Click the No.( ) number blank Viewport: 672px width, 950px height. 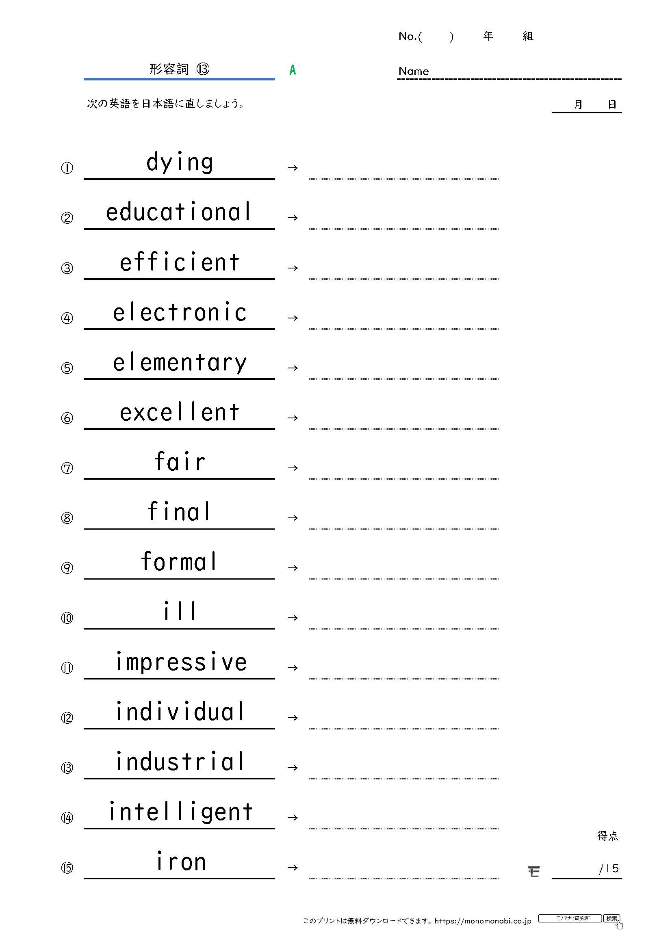point(436,37)
